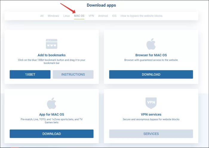Click the Browser for MAC OS heading
The width and height of the screenshot is (209, 148).
pos(151,55)
